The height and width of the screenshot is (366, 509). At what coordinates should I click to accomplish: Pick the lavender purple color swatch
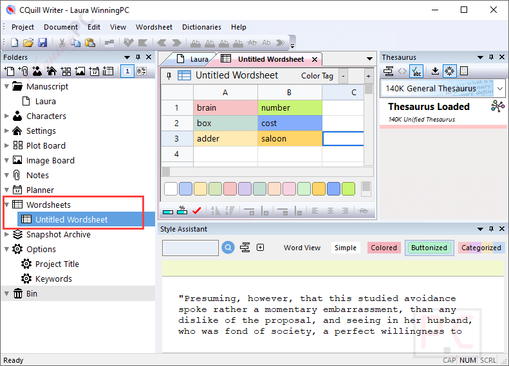click(245, 189)
